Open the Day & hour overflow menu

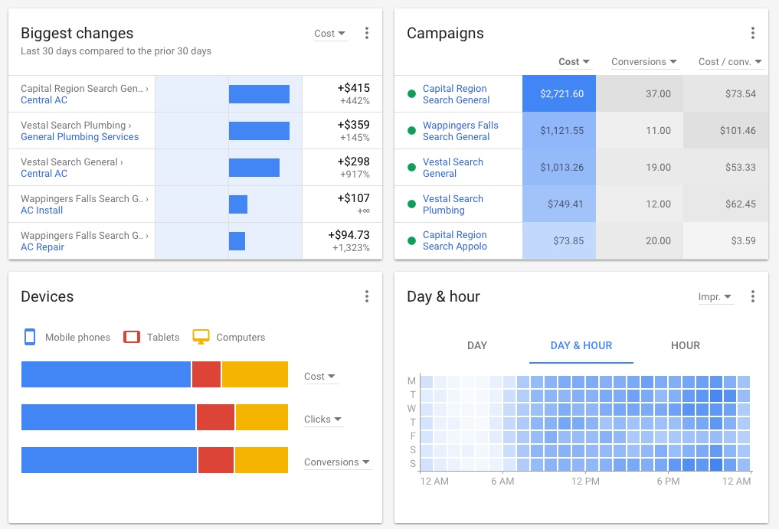(753, 296)
